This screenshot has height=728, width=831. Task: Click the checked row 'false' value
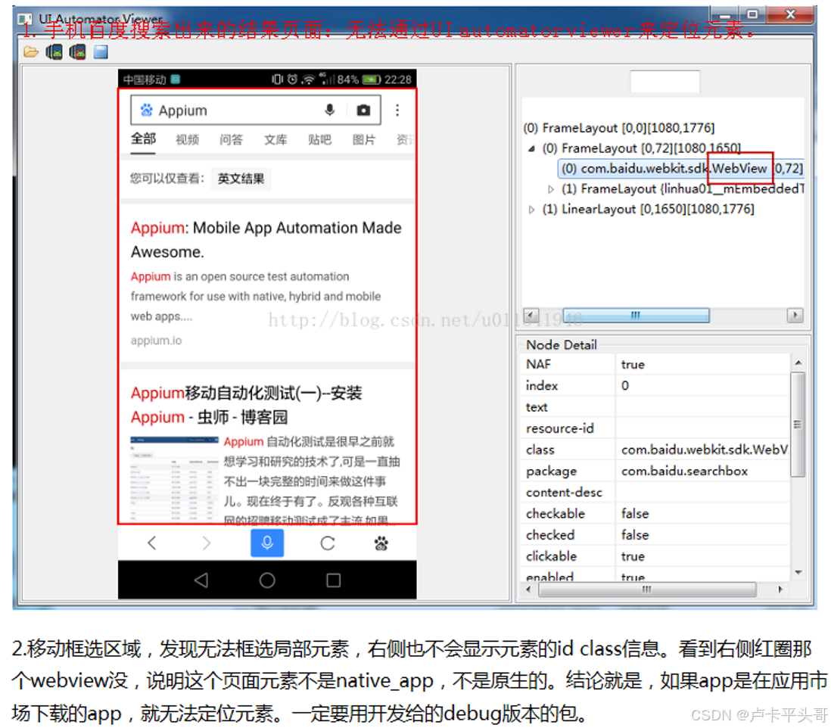[703, 534]
